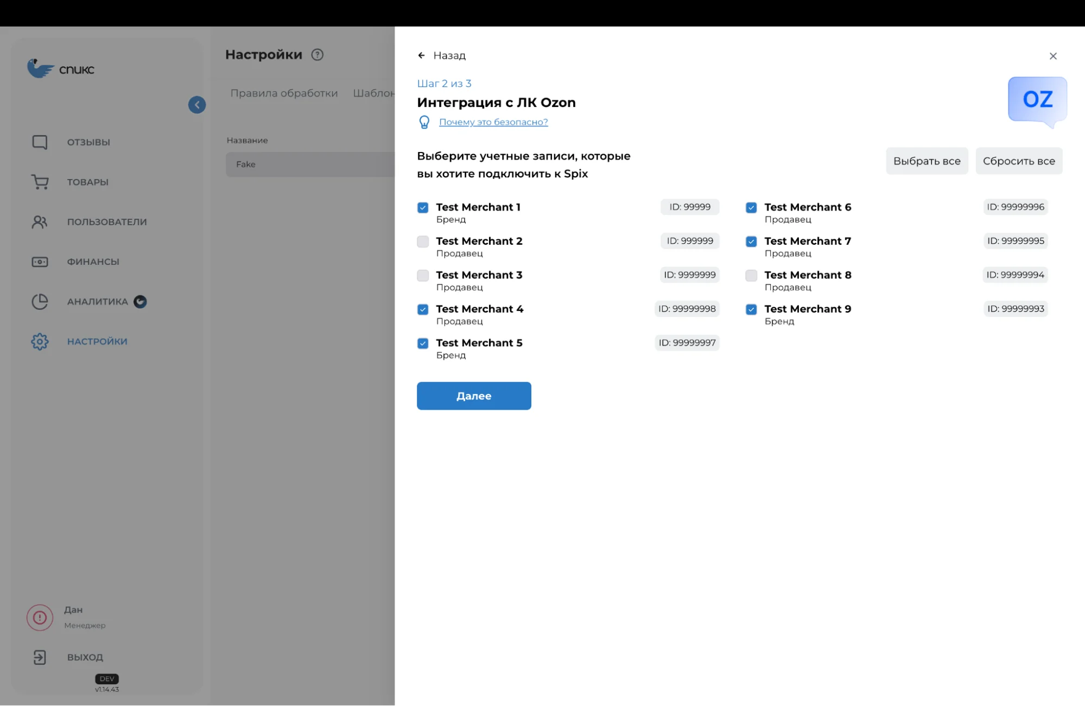This screenshot has height=706, width=1085.
Task: Click the user name Дан
Action: point(73,610)
